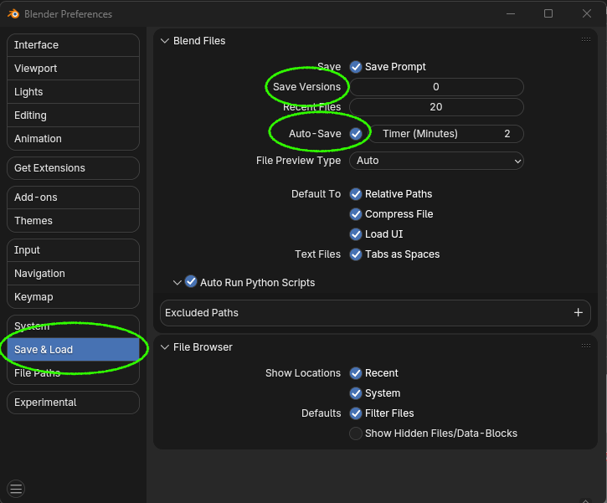This screenshot has width=607, height=503.
Task: Enable Show Hidden Files/Data-Blocks
Action: pos(356,434)
